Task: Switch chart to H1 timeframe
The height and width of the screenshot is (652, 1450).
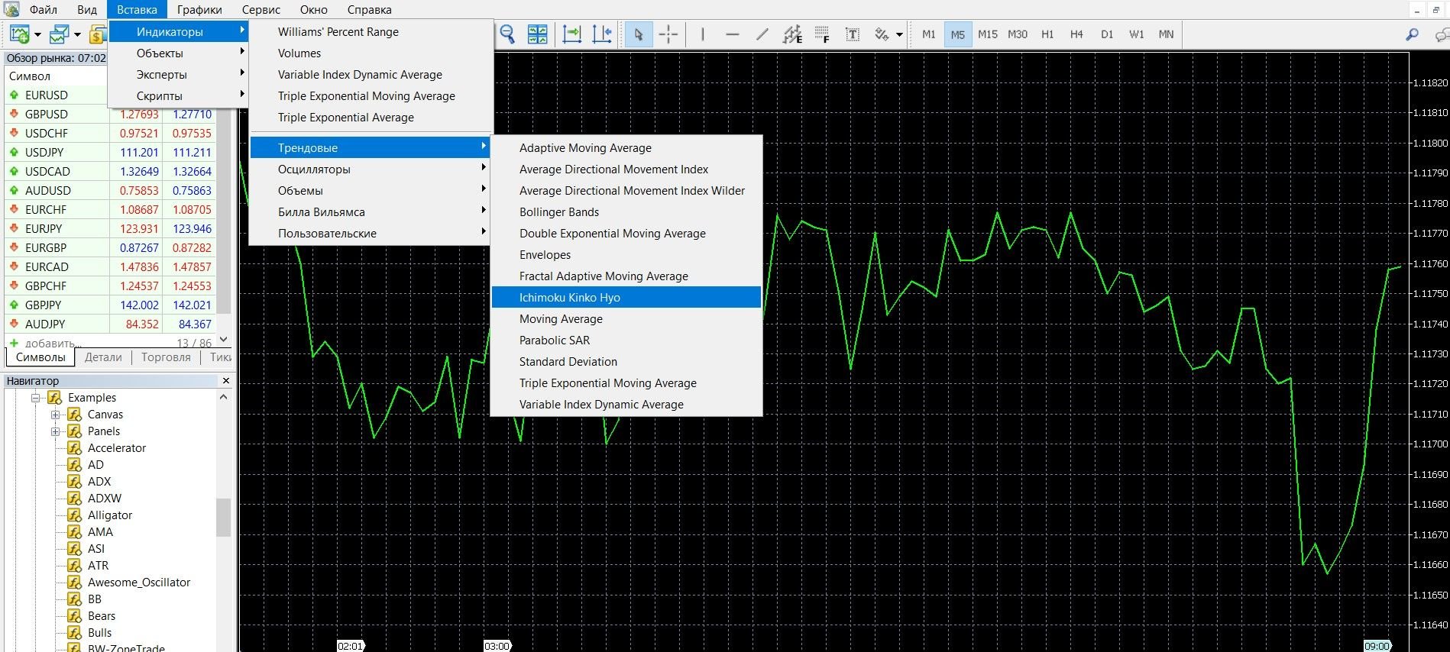Action: coord(1047,34)
